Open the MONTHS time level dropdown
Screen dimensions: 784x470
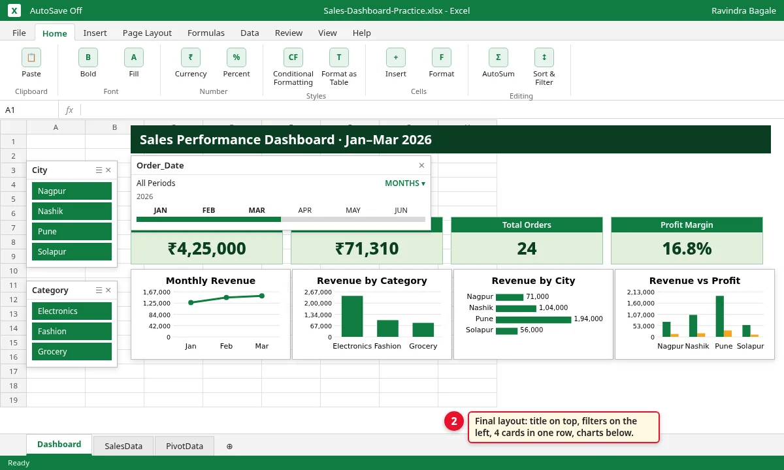pyautogui.click(x=405, y=183)
